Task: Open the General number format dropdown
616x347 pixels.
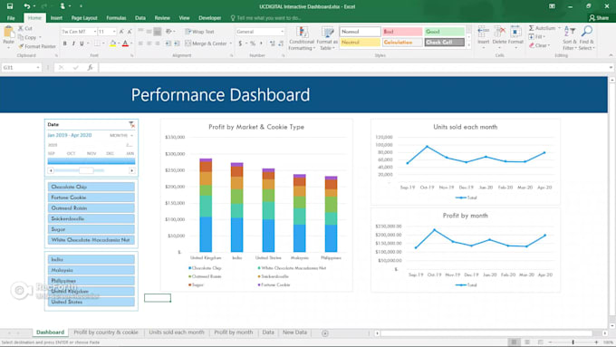Action: click(282, 32)
